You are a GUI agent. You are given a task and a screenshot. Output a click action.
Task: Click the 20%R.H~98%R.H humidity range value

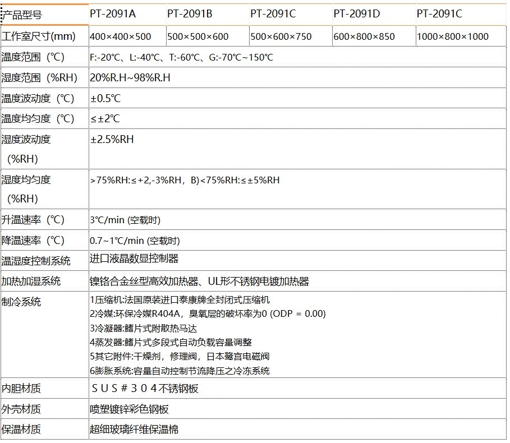pyautogui.click(x=130, y=78)
